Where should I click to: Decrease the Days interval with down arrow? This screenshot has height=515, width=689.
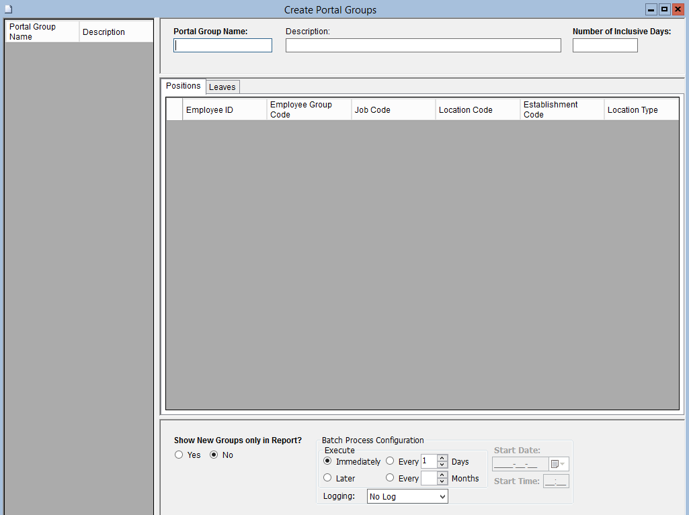[442, 465]
